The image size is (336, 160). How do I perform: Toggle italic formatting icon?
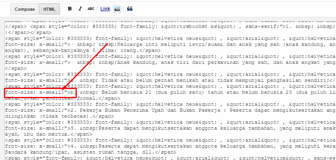tap(80, 9)
